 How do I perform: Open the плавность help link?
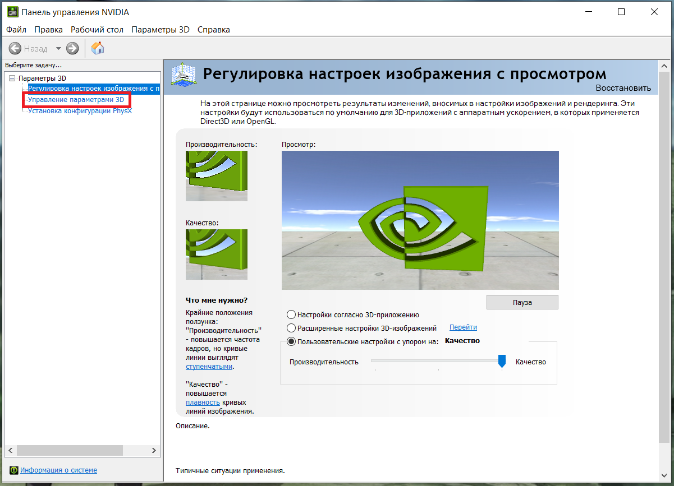[203, 402]
